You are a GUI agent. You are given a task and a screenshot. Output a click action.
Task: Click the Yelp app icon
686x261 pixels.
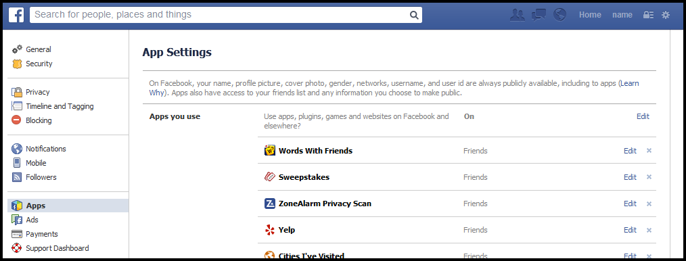click(270, 230)
